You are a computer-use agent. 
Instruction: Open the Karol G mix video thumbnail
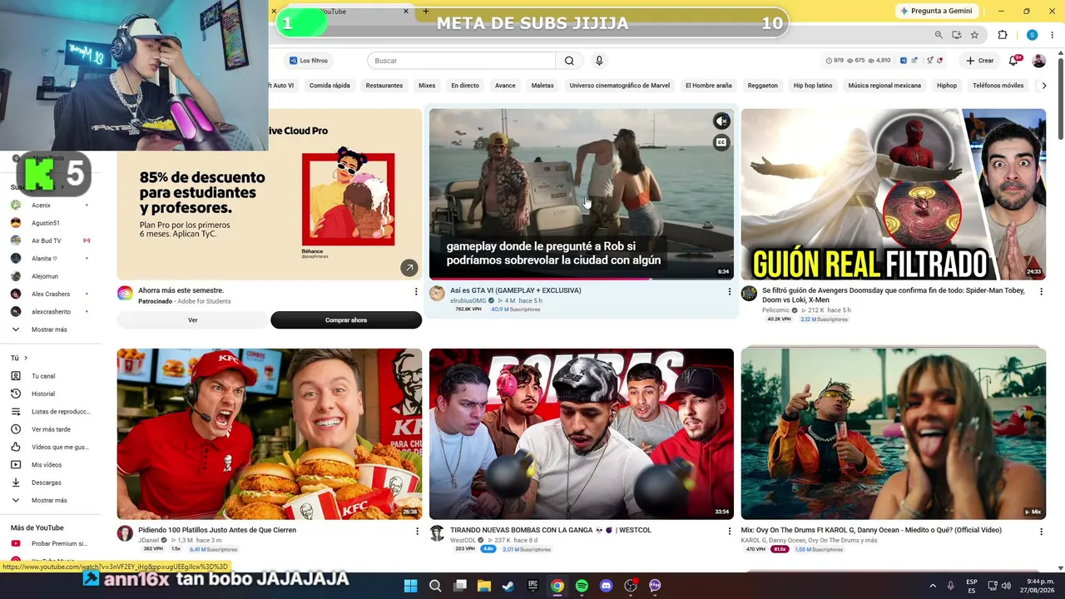click(894, 433)
